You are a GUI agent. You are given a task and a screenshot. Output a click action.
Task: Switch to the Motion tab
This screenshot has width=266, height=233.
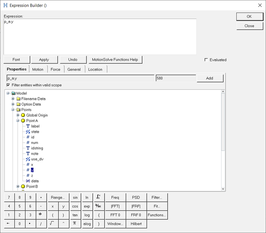tap(38, 69)
